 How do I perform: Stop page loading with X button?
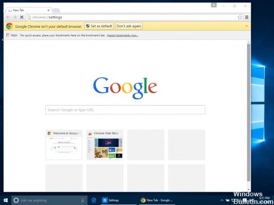[x=22, y=17]
